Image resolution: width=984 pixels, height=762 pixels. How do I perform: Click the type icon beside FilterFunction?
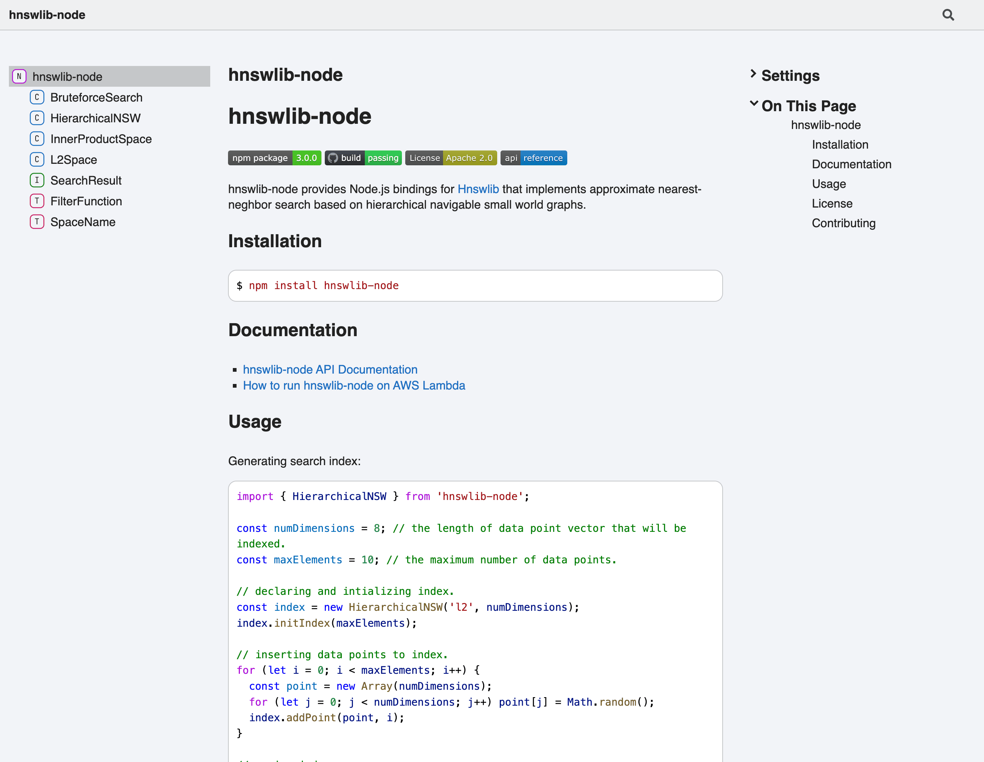click(37, 201)
